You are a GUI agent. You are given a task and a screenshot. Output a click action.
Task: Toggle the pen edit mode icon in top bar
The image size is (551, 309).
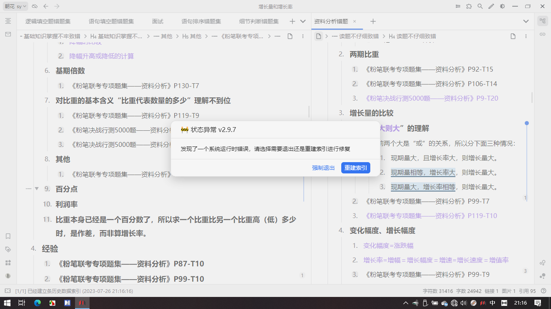pyautogui.click(x=491, y=6)
